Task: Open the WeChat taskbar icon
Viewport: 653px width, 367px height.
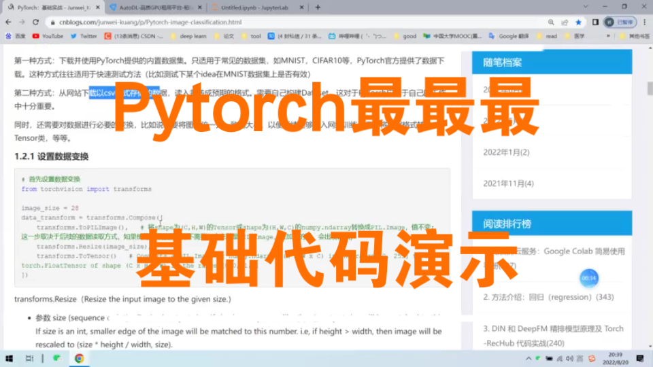Action: coord(57,358)
